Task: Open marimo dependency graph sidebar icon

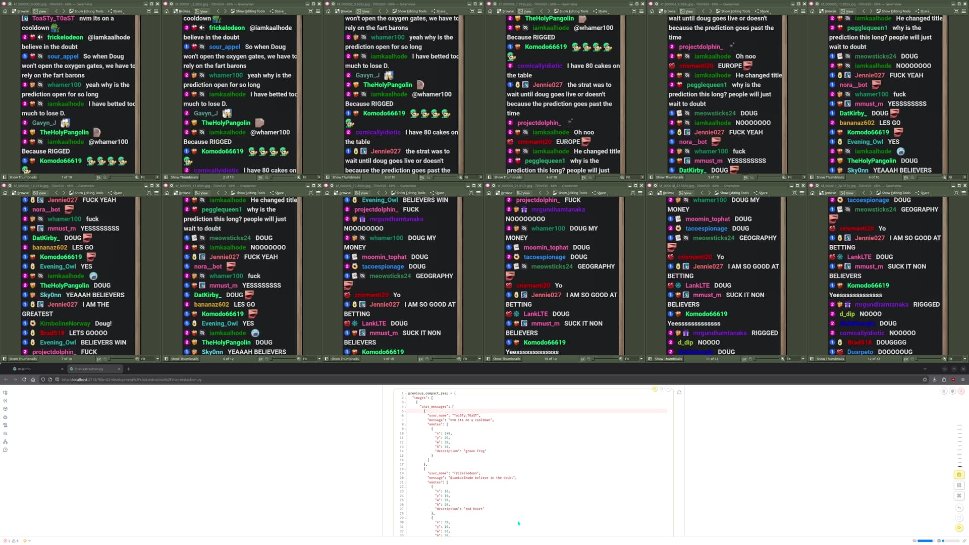Action: (5, 442)
